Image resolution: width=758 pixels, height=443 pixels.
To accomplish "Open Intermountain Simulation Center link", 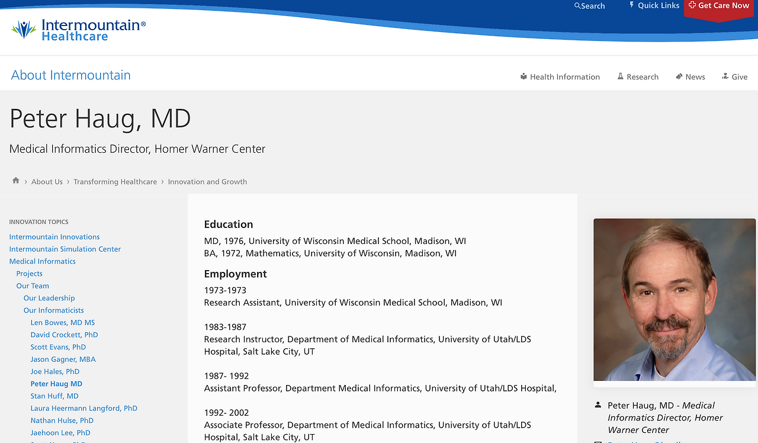I will 65,249.
